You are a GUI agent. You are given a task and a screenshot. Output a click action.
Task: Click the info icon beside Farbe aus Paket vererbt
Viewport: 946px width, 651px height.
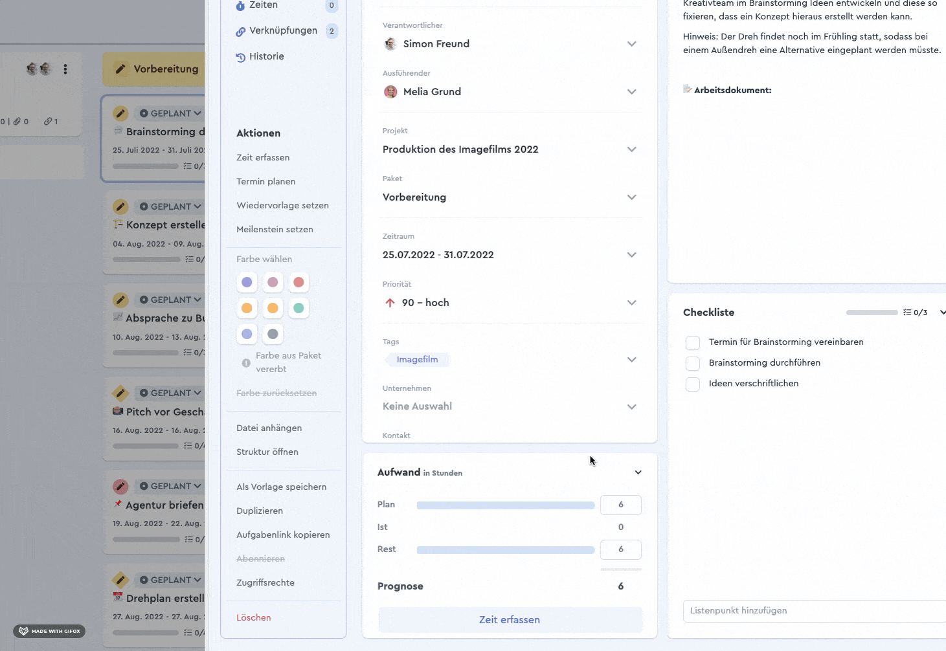(x=246, y=363)
